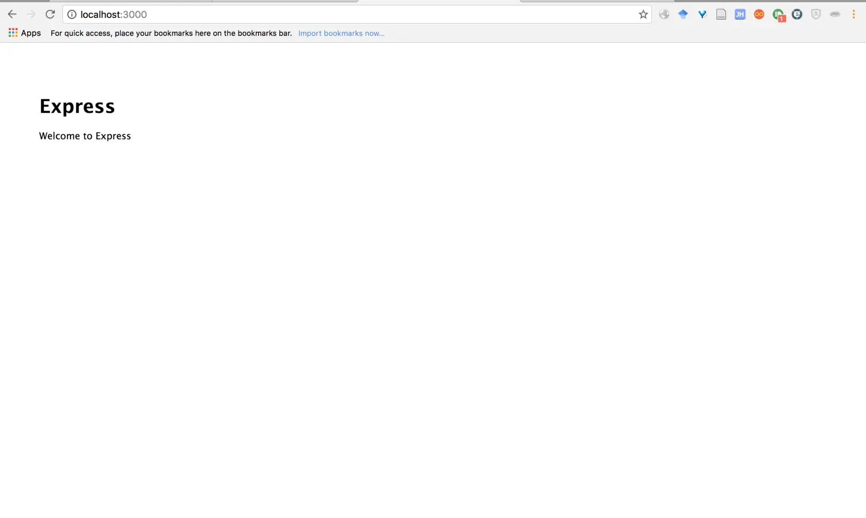Click the orange infinity symbol extension

point(759,14)
